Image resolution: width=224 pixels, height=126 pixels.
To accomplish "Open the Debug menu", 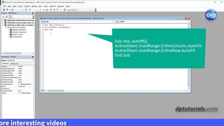I will point(34,6).
